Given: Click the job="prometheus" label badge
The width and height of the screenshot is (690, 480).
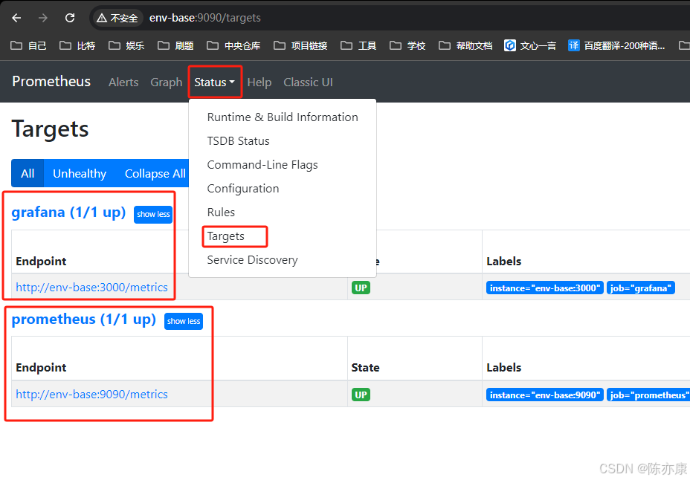Looking at the screenshot, I should [648, 395].
